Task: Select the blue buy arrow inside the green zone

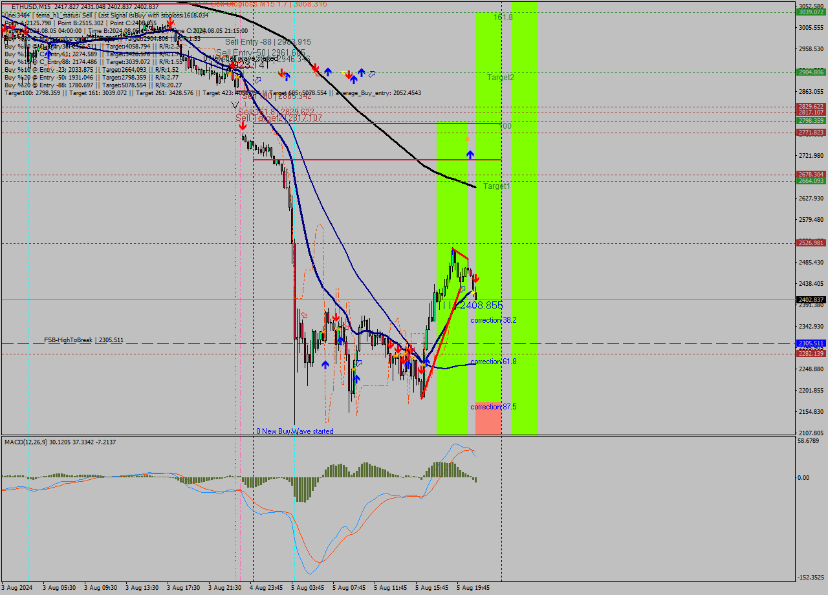Action: coord(470,153)
